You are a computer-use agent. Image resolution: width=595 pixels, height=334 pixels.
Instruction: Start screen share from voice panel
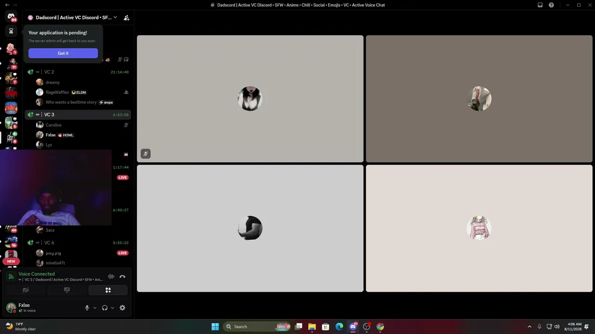point(67,290)
